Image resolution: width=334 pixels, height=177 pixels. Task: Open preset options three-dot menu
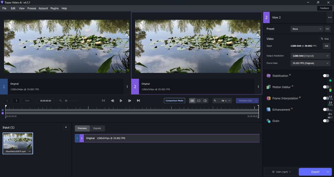[x=328, y=29]
